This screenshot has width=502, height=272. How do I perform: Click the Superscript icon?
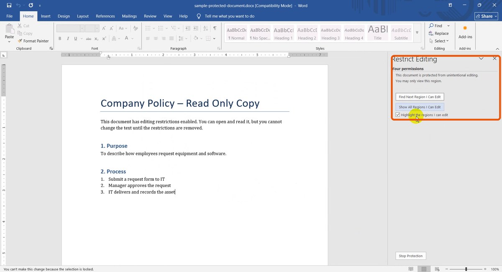click(x=104, y=38)
